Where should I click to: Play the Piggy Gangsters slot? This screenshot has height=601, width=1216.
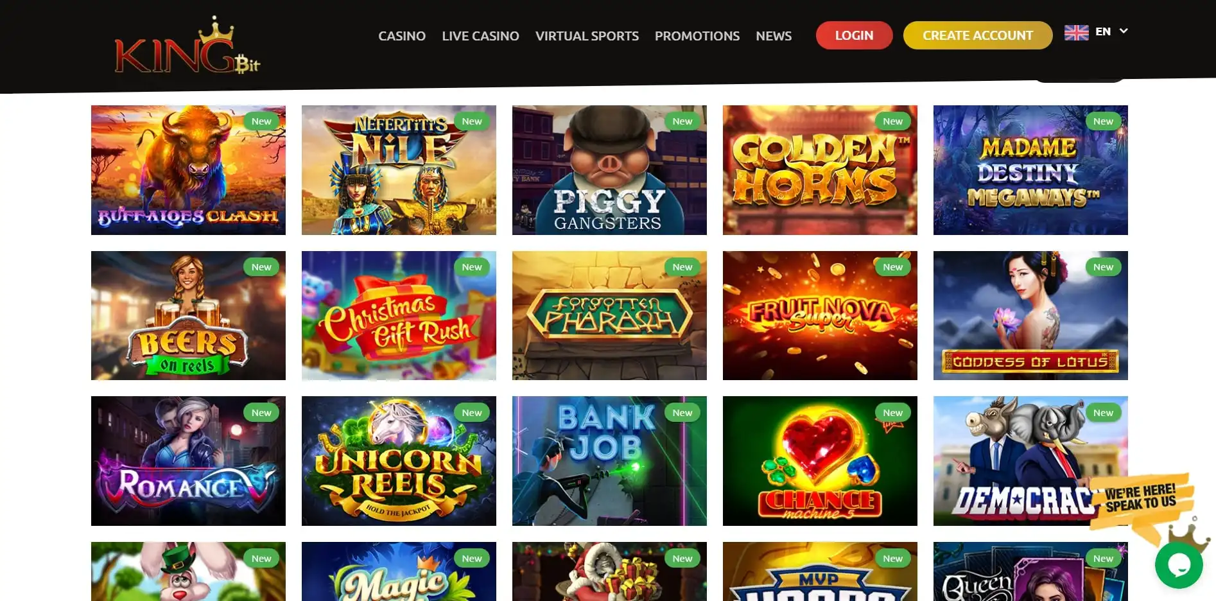609,170
